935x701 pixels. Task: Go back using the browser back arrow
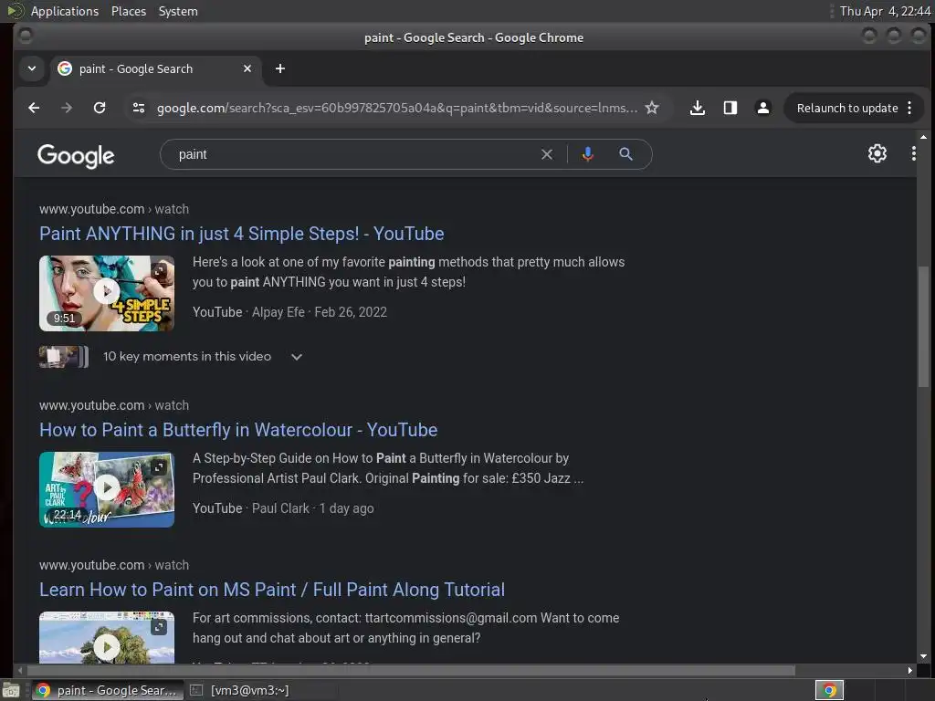34,108
